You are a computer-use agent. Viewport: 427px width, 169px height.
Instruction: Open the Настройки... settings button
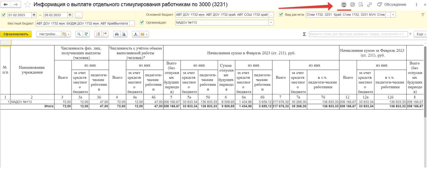49,34
